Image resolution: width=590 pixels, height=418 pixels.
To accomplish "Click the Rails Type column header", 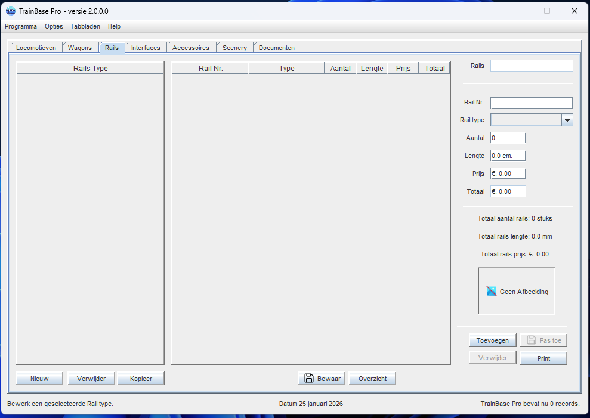I will (90, 69).
